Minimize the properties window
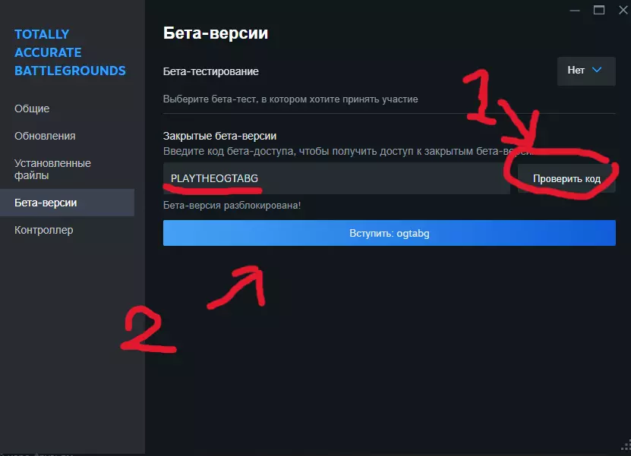This screenshot has height=456, width=631. point(575,10)
